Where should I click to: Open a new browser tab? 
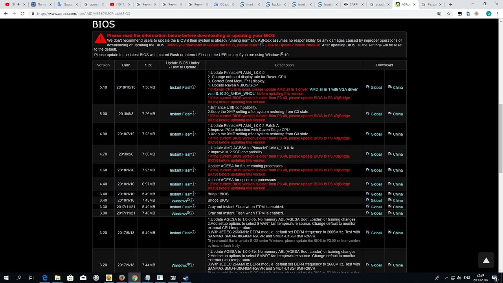click(x=450, y=4)
